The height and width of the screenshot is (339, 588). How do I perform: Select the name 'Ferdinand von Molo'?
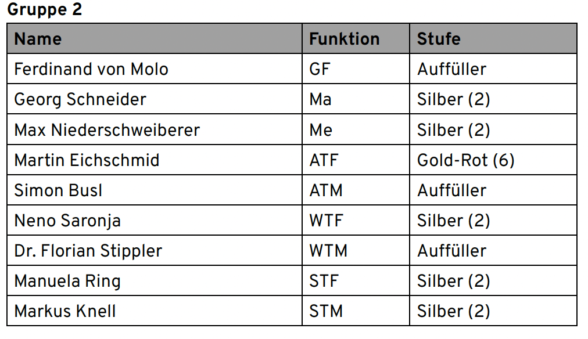click(x=91, y=69)
